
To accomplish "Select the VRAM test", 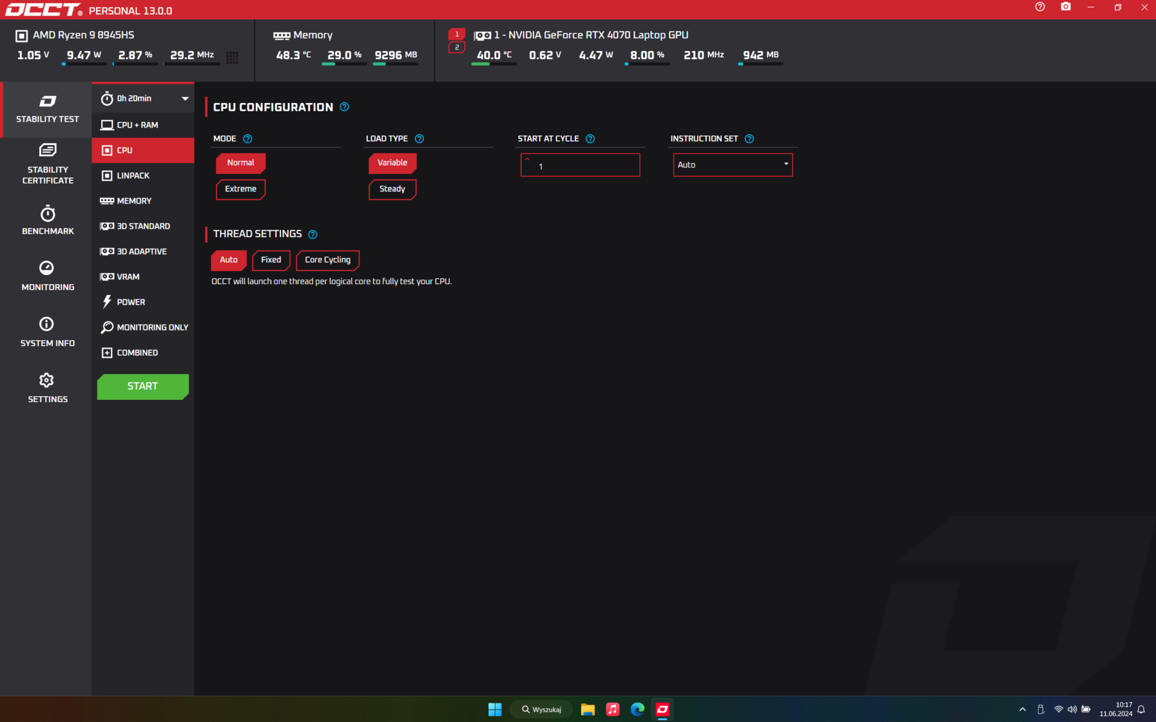I will pyautogui.click(x=143, y=277).
